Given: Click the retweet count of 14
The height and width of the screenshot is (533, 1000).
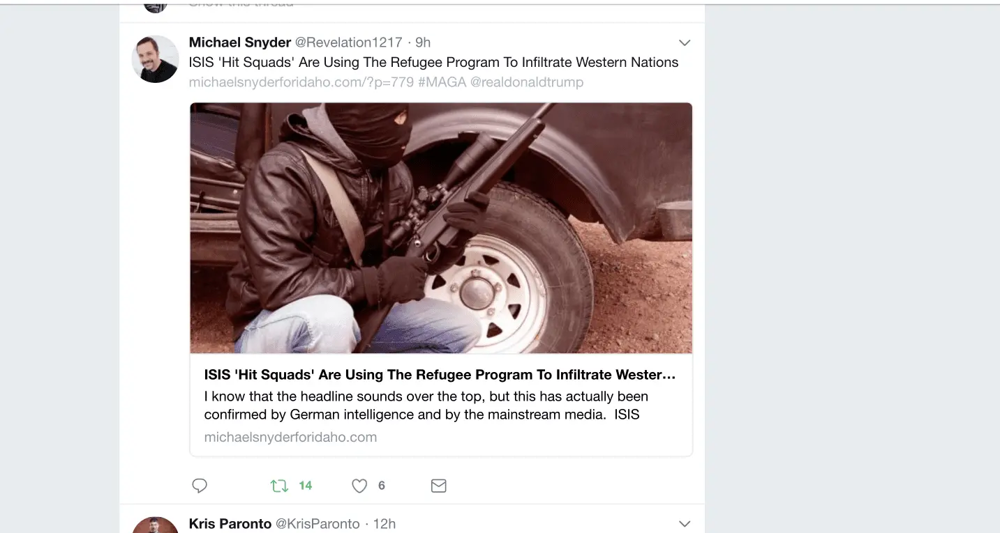Looking at the screenshot, I should 306,486.
